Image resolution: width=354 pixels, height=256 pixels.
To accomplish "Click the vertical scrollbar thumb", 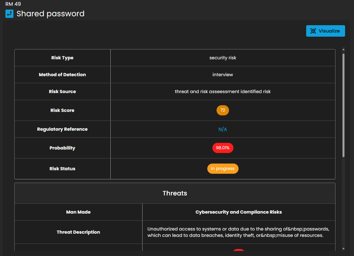I will [x=343, y=105].
